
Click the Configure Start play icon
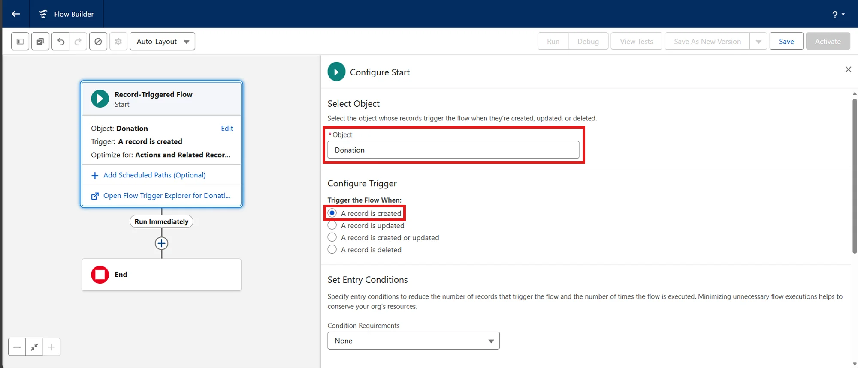coord(336,72)
